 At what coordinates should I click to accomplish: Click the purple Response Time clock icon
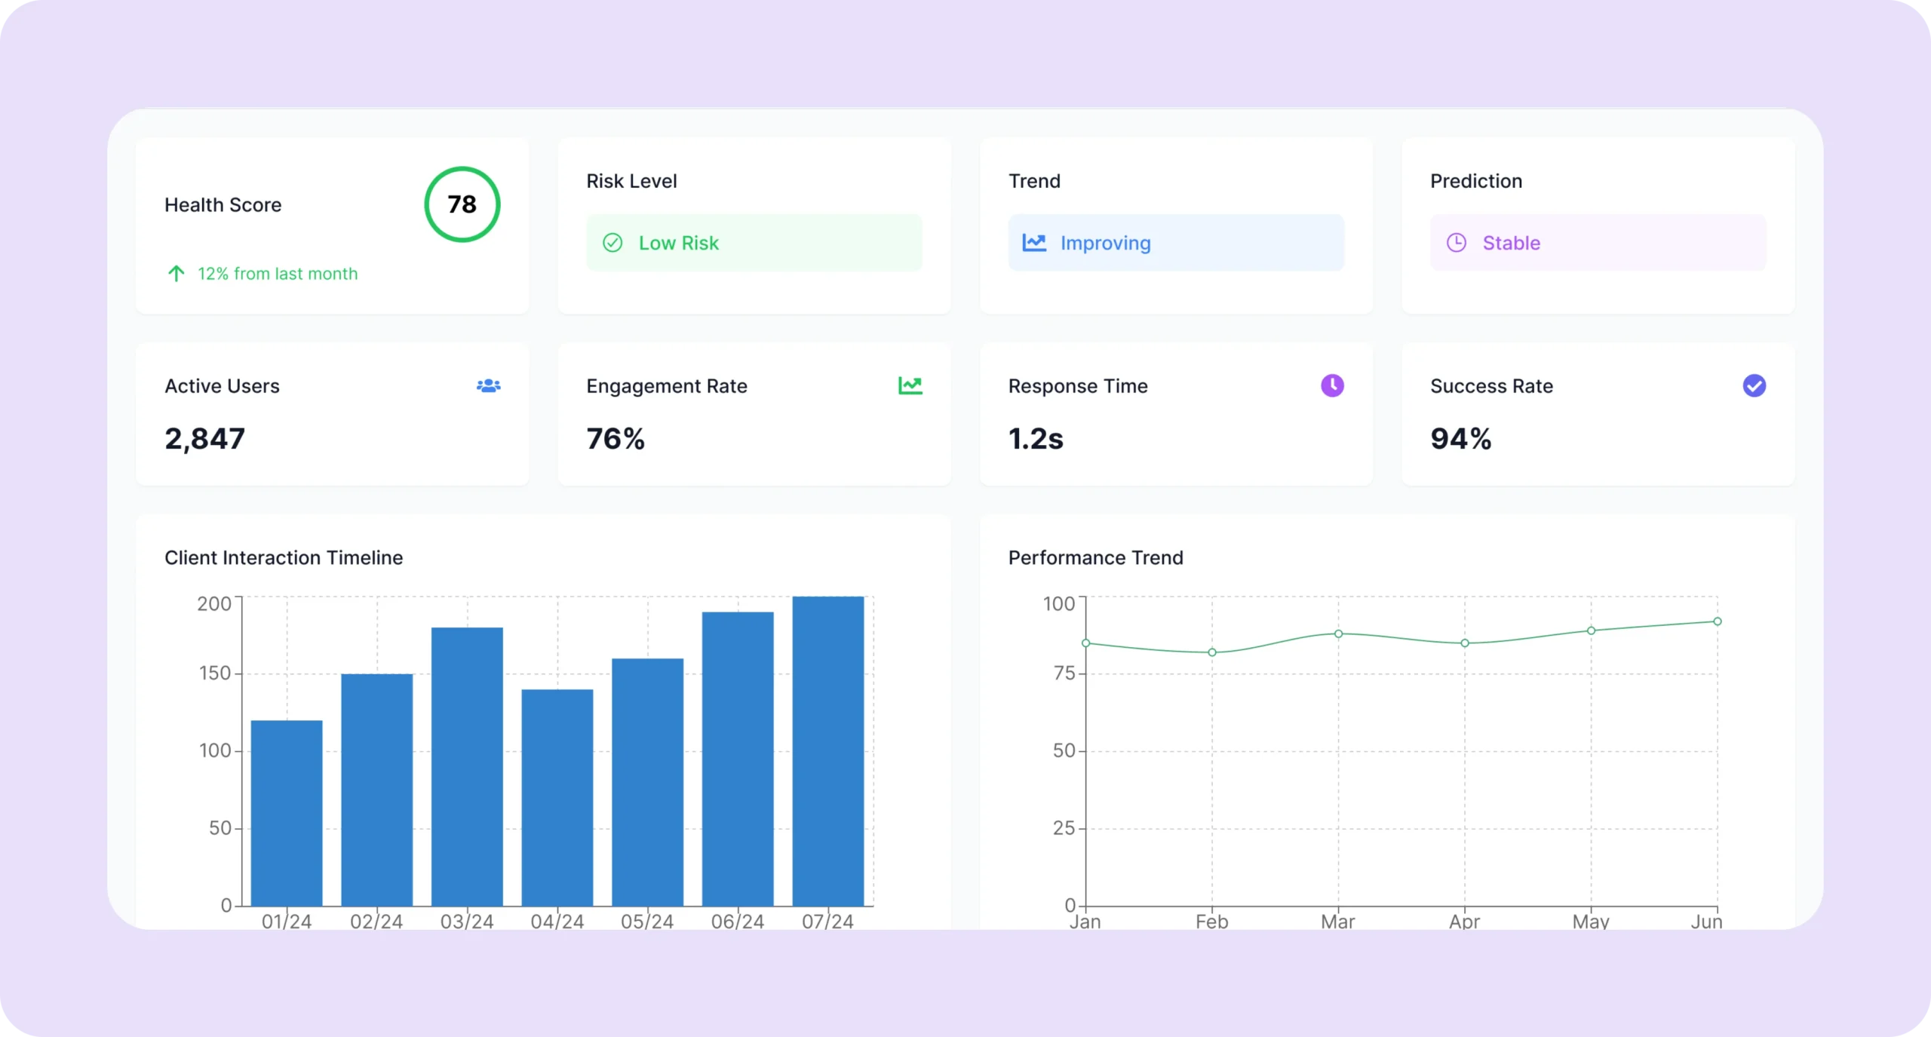(1332, 385)
